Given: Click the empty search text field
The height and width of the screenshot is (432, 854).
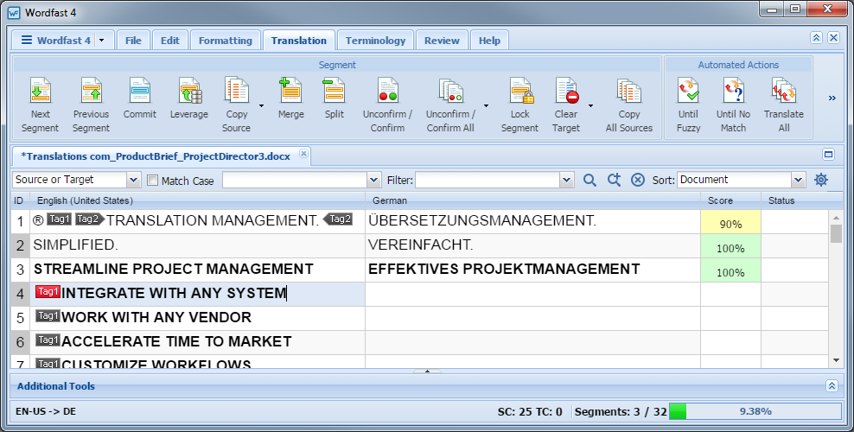Looking at the screenshot, I should point(295,180).
